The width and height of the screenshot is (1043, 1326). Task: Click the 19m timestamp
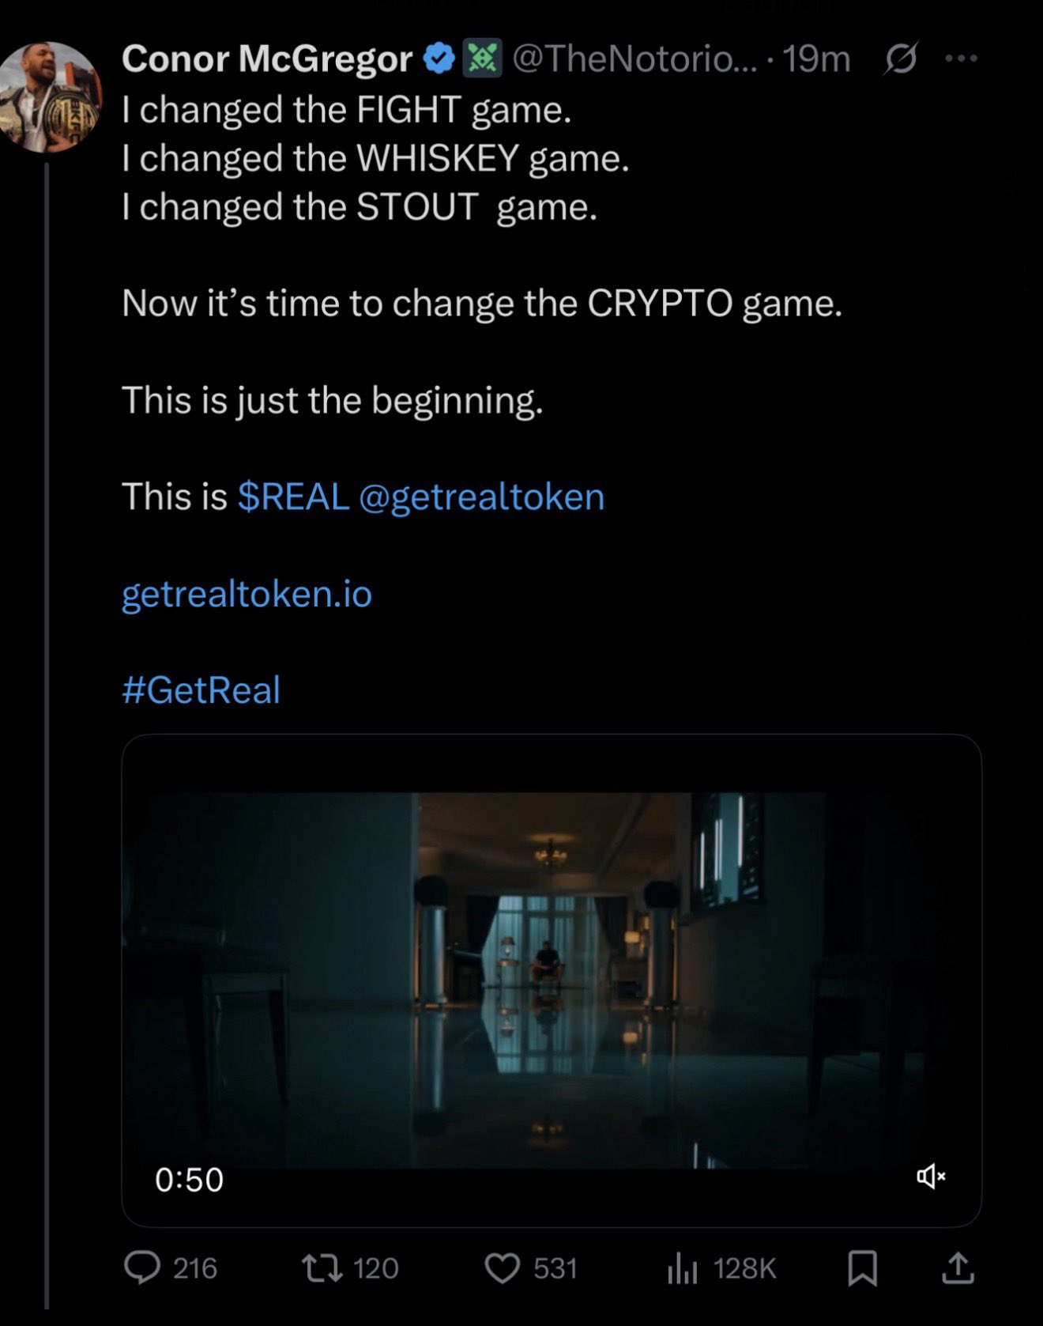pos(816,59)
